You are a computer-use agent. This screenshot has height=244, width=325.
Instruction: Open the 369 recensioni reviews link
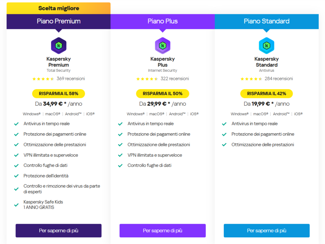(71, 79)
